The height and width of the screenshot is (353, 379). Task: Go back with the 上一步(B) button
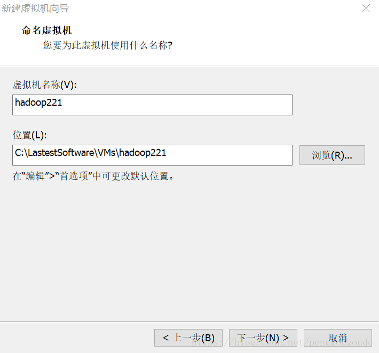(188, 338)
